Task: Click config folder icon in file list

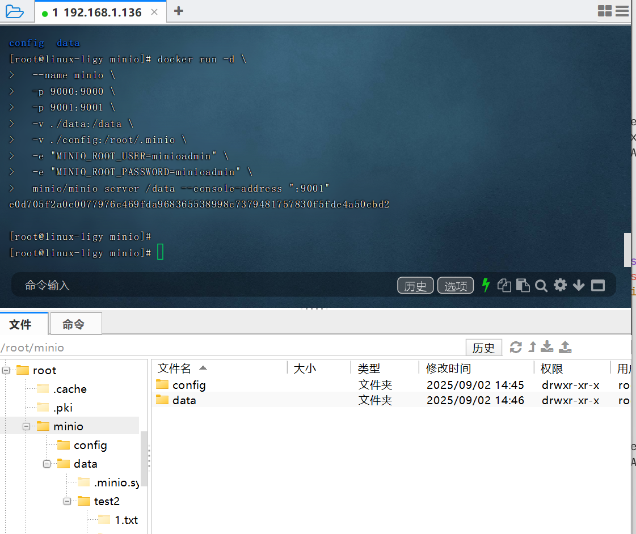Action: (x=162, y=384)
